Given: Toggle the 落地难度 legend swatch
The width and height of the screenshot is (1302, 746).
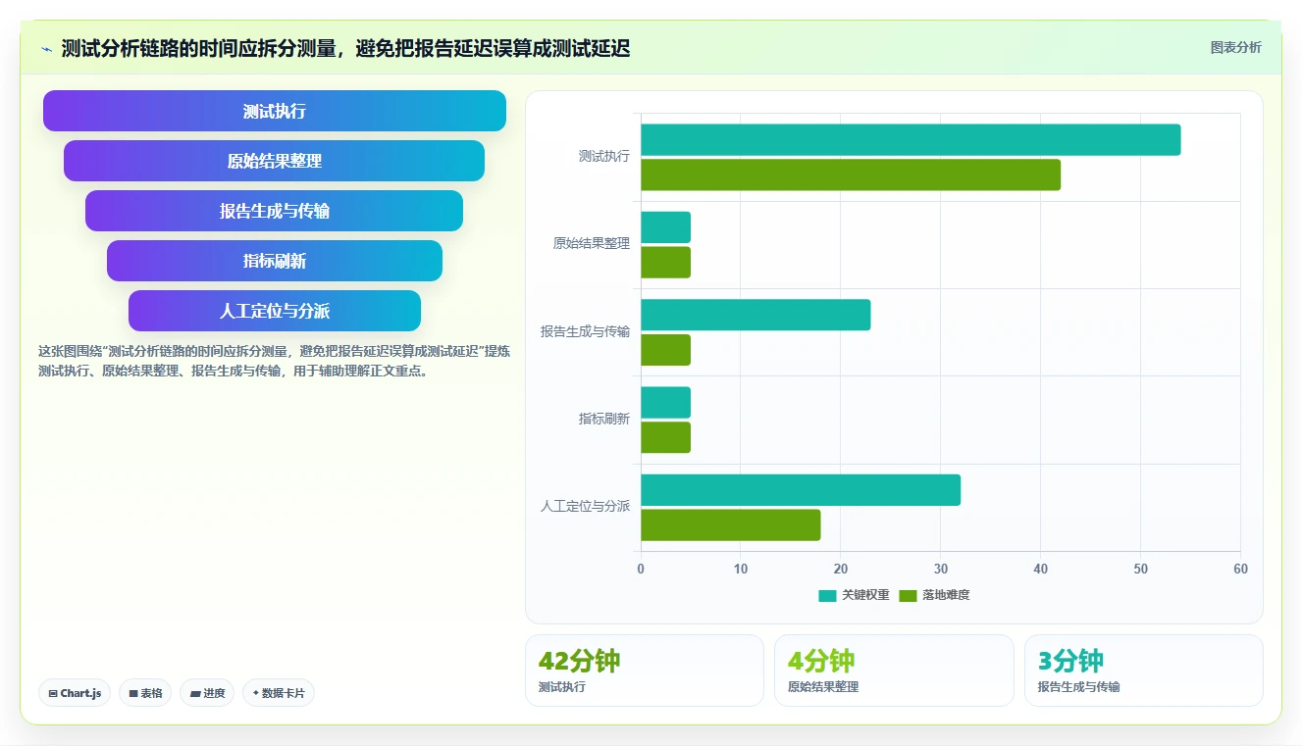Looking at the screenshot, I should pyautogui.click(x=908, y=595).
